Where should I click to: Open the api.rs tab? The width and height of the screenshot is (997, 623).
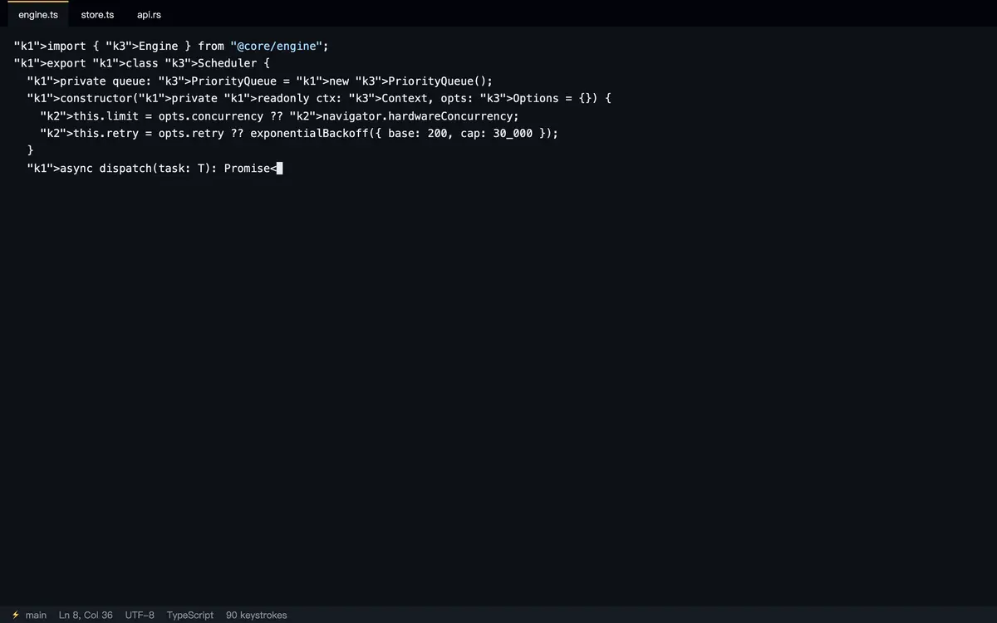click(x=149, y=14)
